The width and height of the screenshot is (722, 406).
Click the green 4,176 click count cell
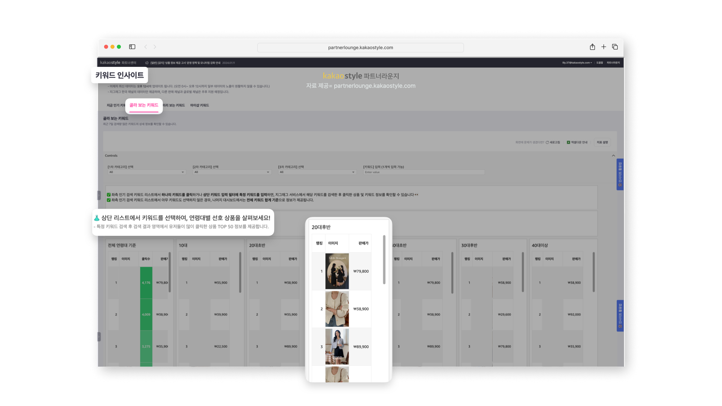[x=146, y=283]
